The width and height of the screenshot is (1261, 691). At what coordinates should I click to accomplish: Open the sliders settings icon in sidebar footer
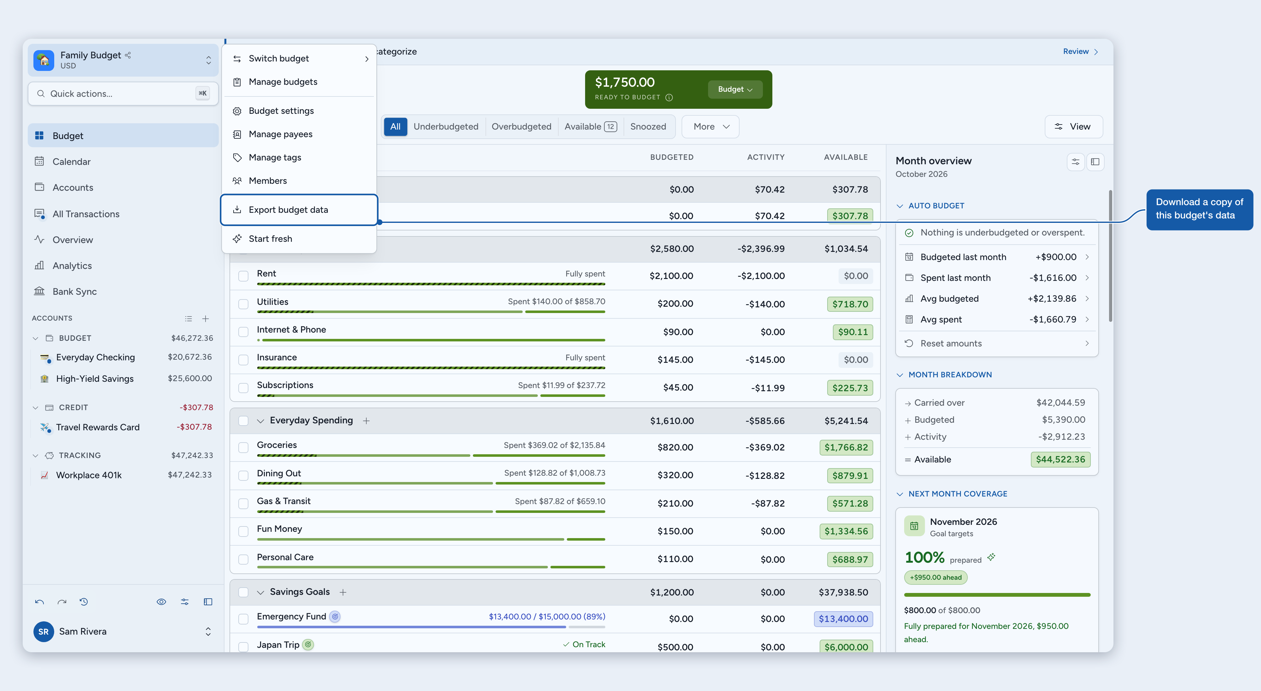tap(184, 602)
